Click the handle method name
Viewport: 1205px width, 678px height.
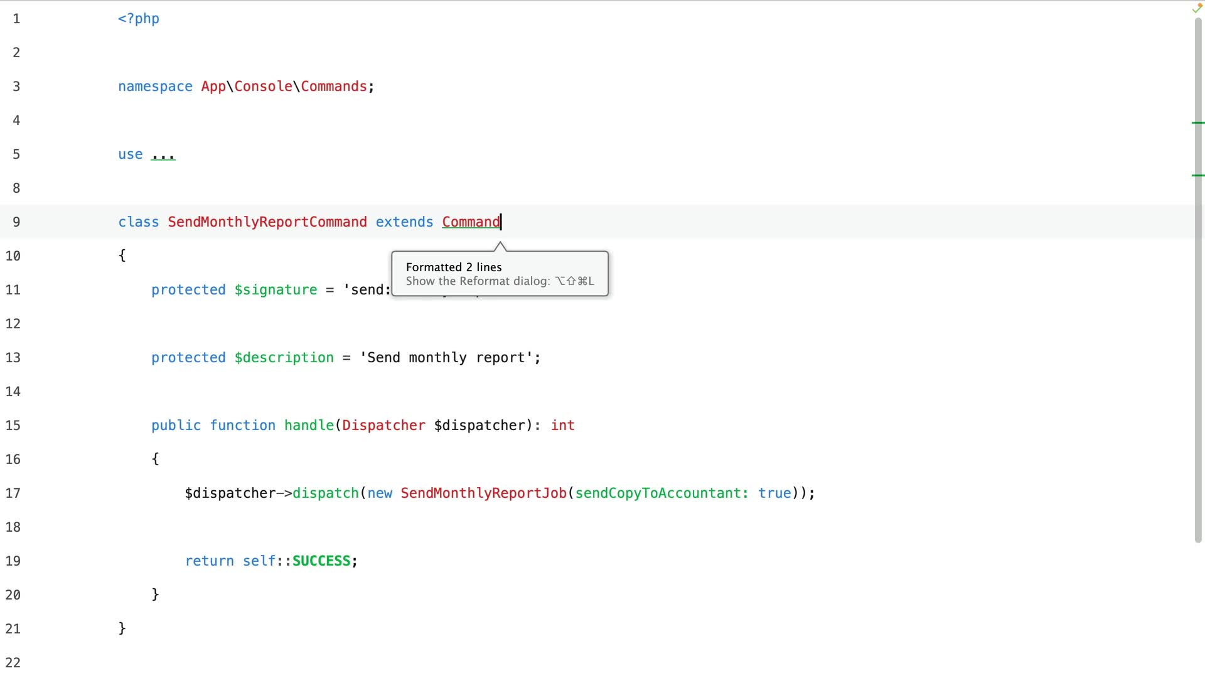coord(309,426)
